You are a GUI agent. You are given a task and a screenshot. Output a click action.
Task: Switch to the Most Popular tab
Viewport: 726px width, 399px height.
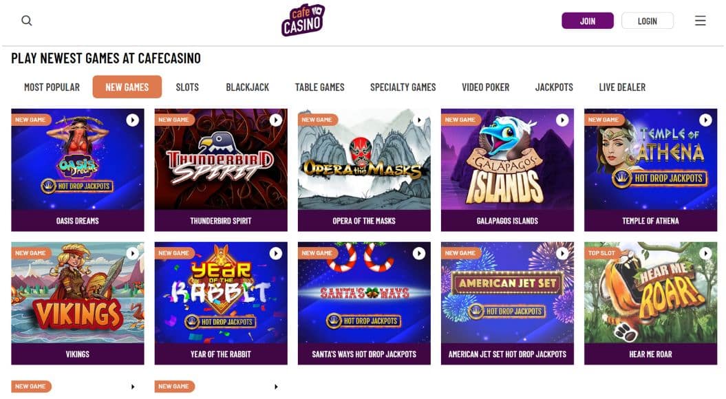coord(52,87)
